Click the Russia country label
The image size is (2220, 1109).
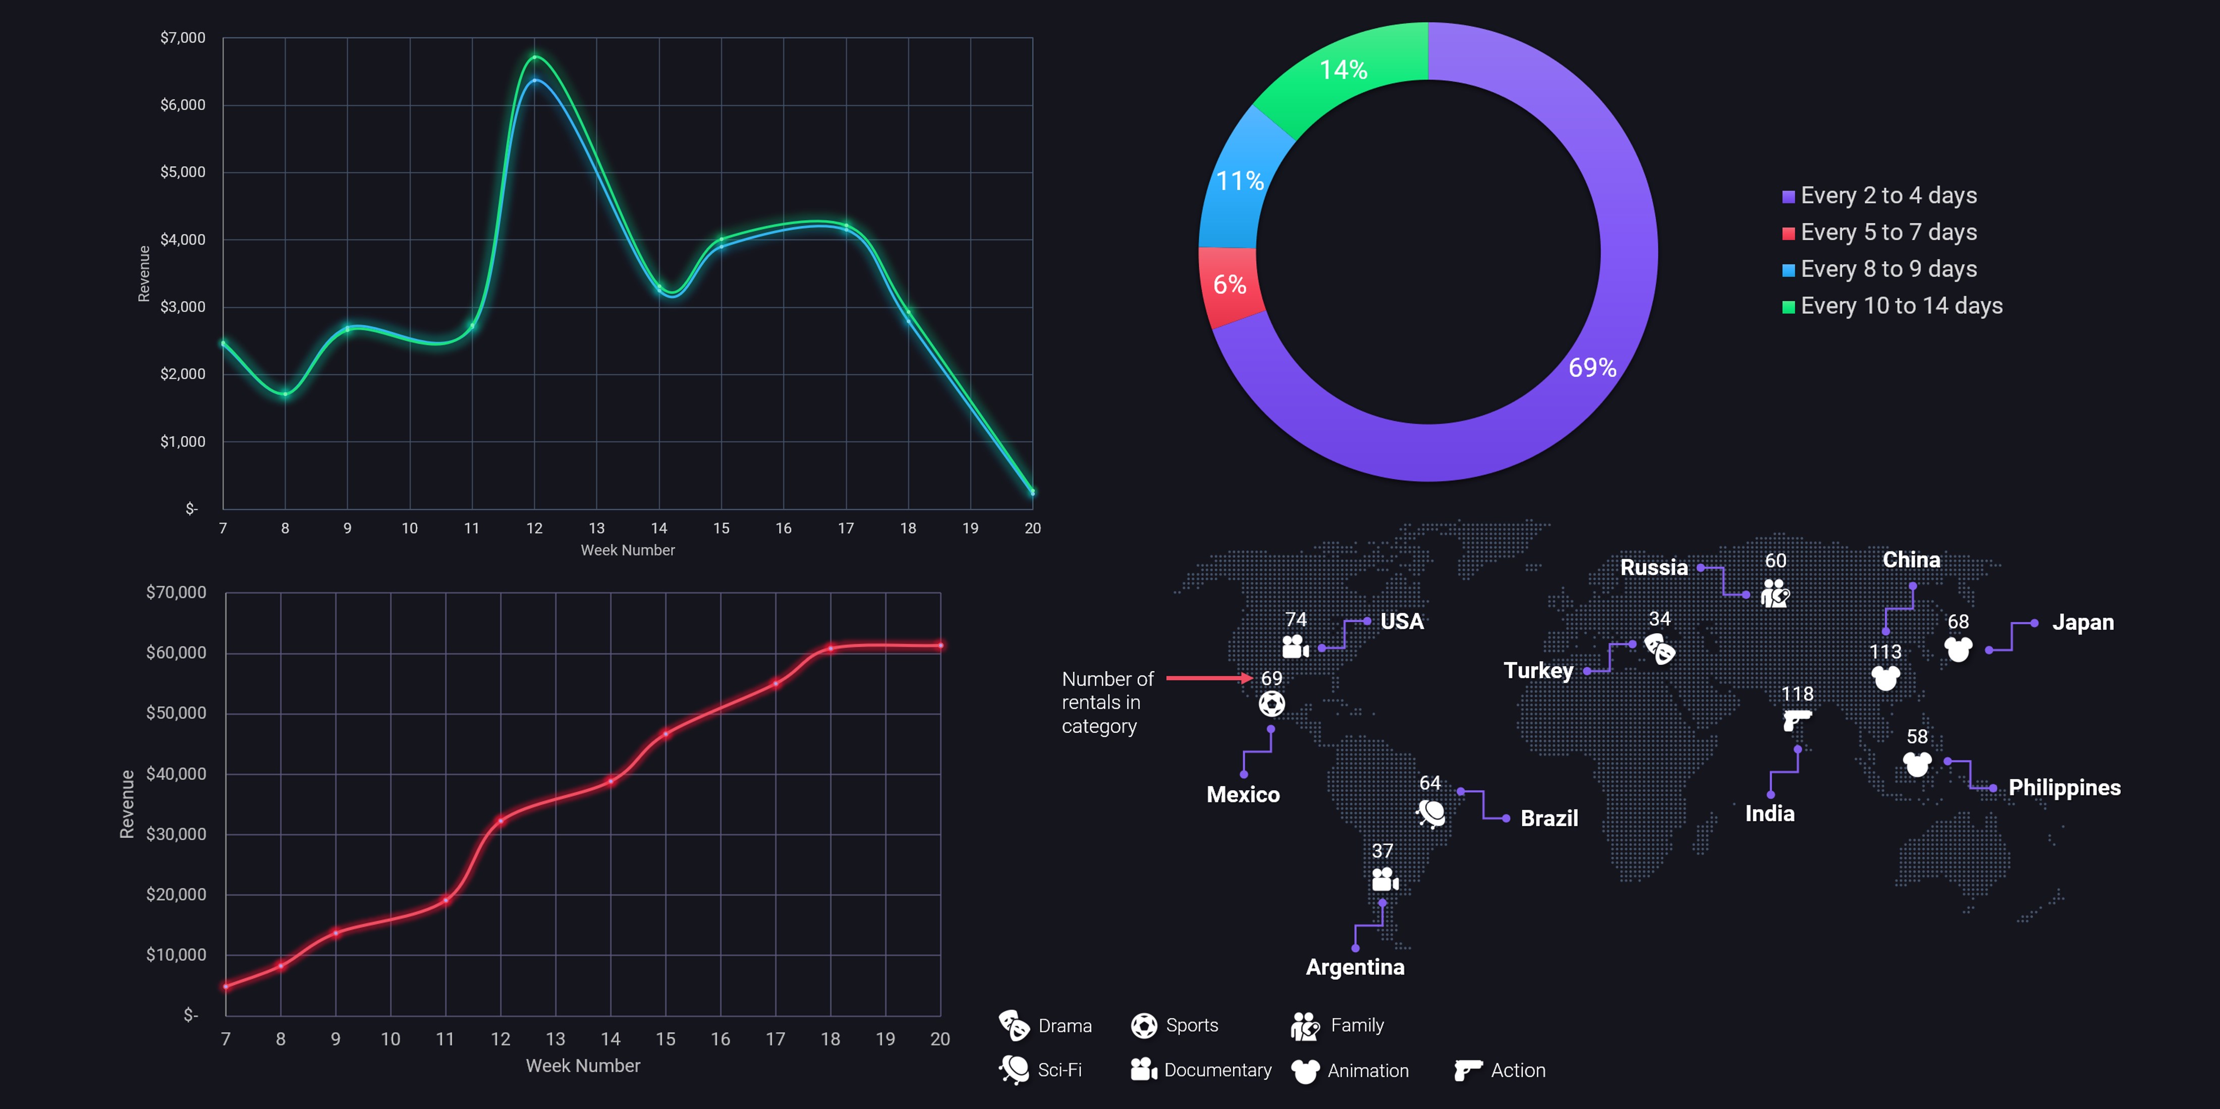tap(1654, 568)
